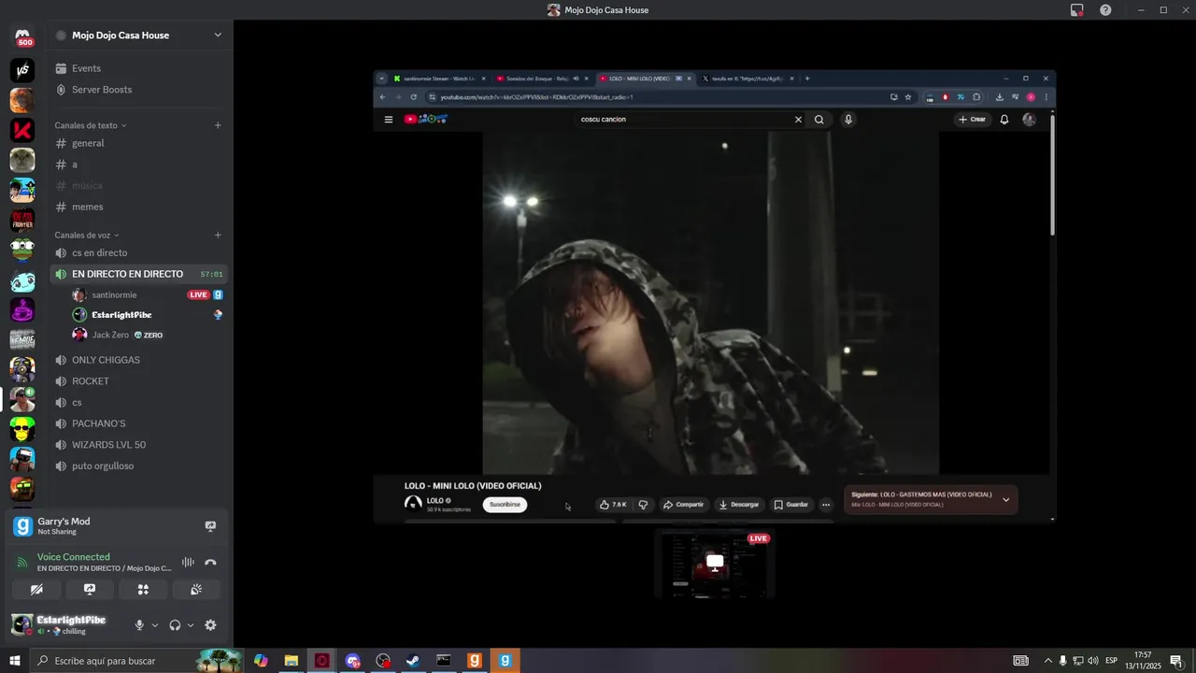Click live stream preview thumbnail
The image size is (1196, 673).
(x=715, y=564)
